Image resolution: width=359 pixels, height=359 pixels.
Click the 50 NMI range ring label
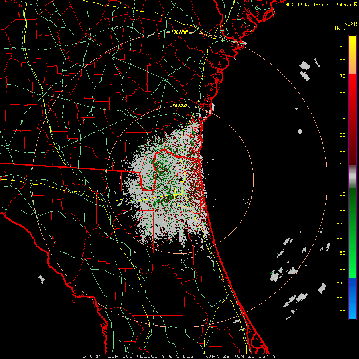pyautogui.click(x=179, y=106)
